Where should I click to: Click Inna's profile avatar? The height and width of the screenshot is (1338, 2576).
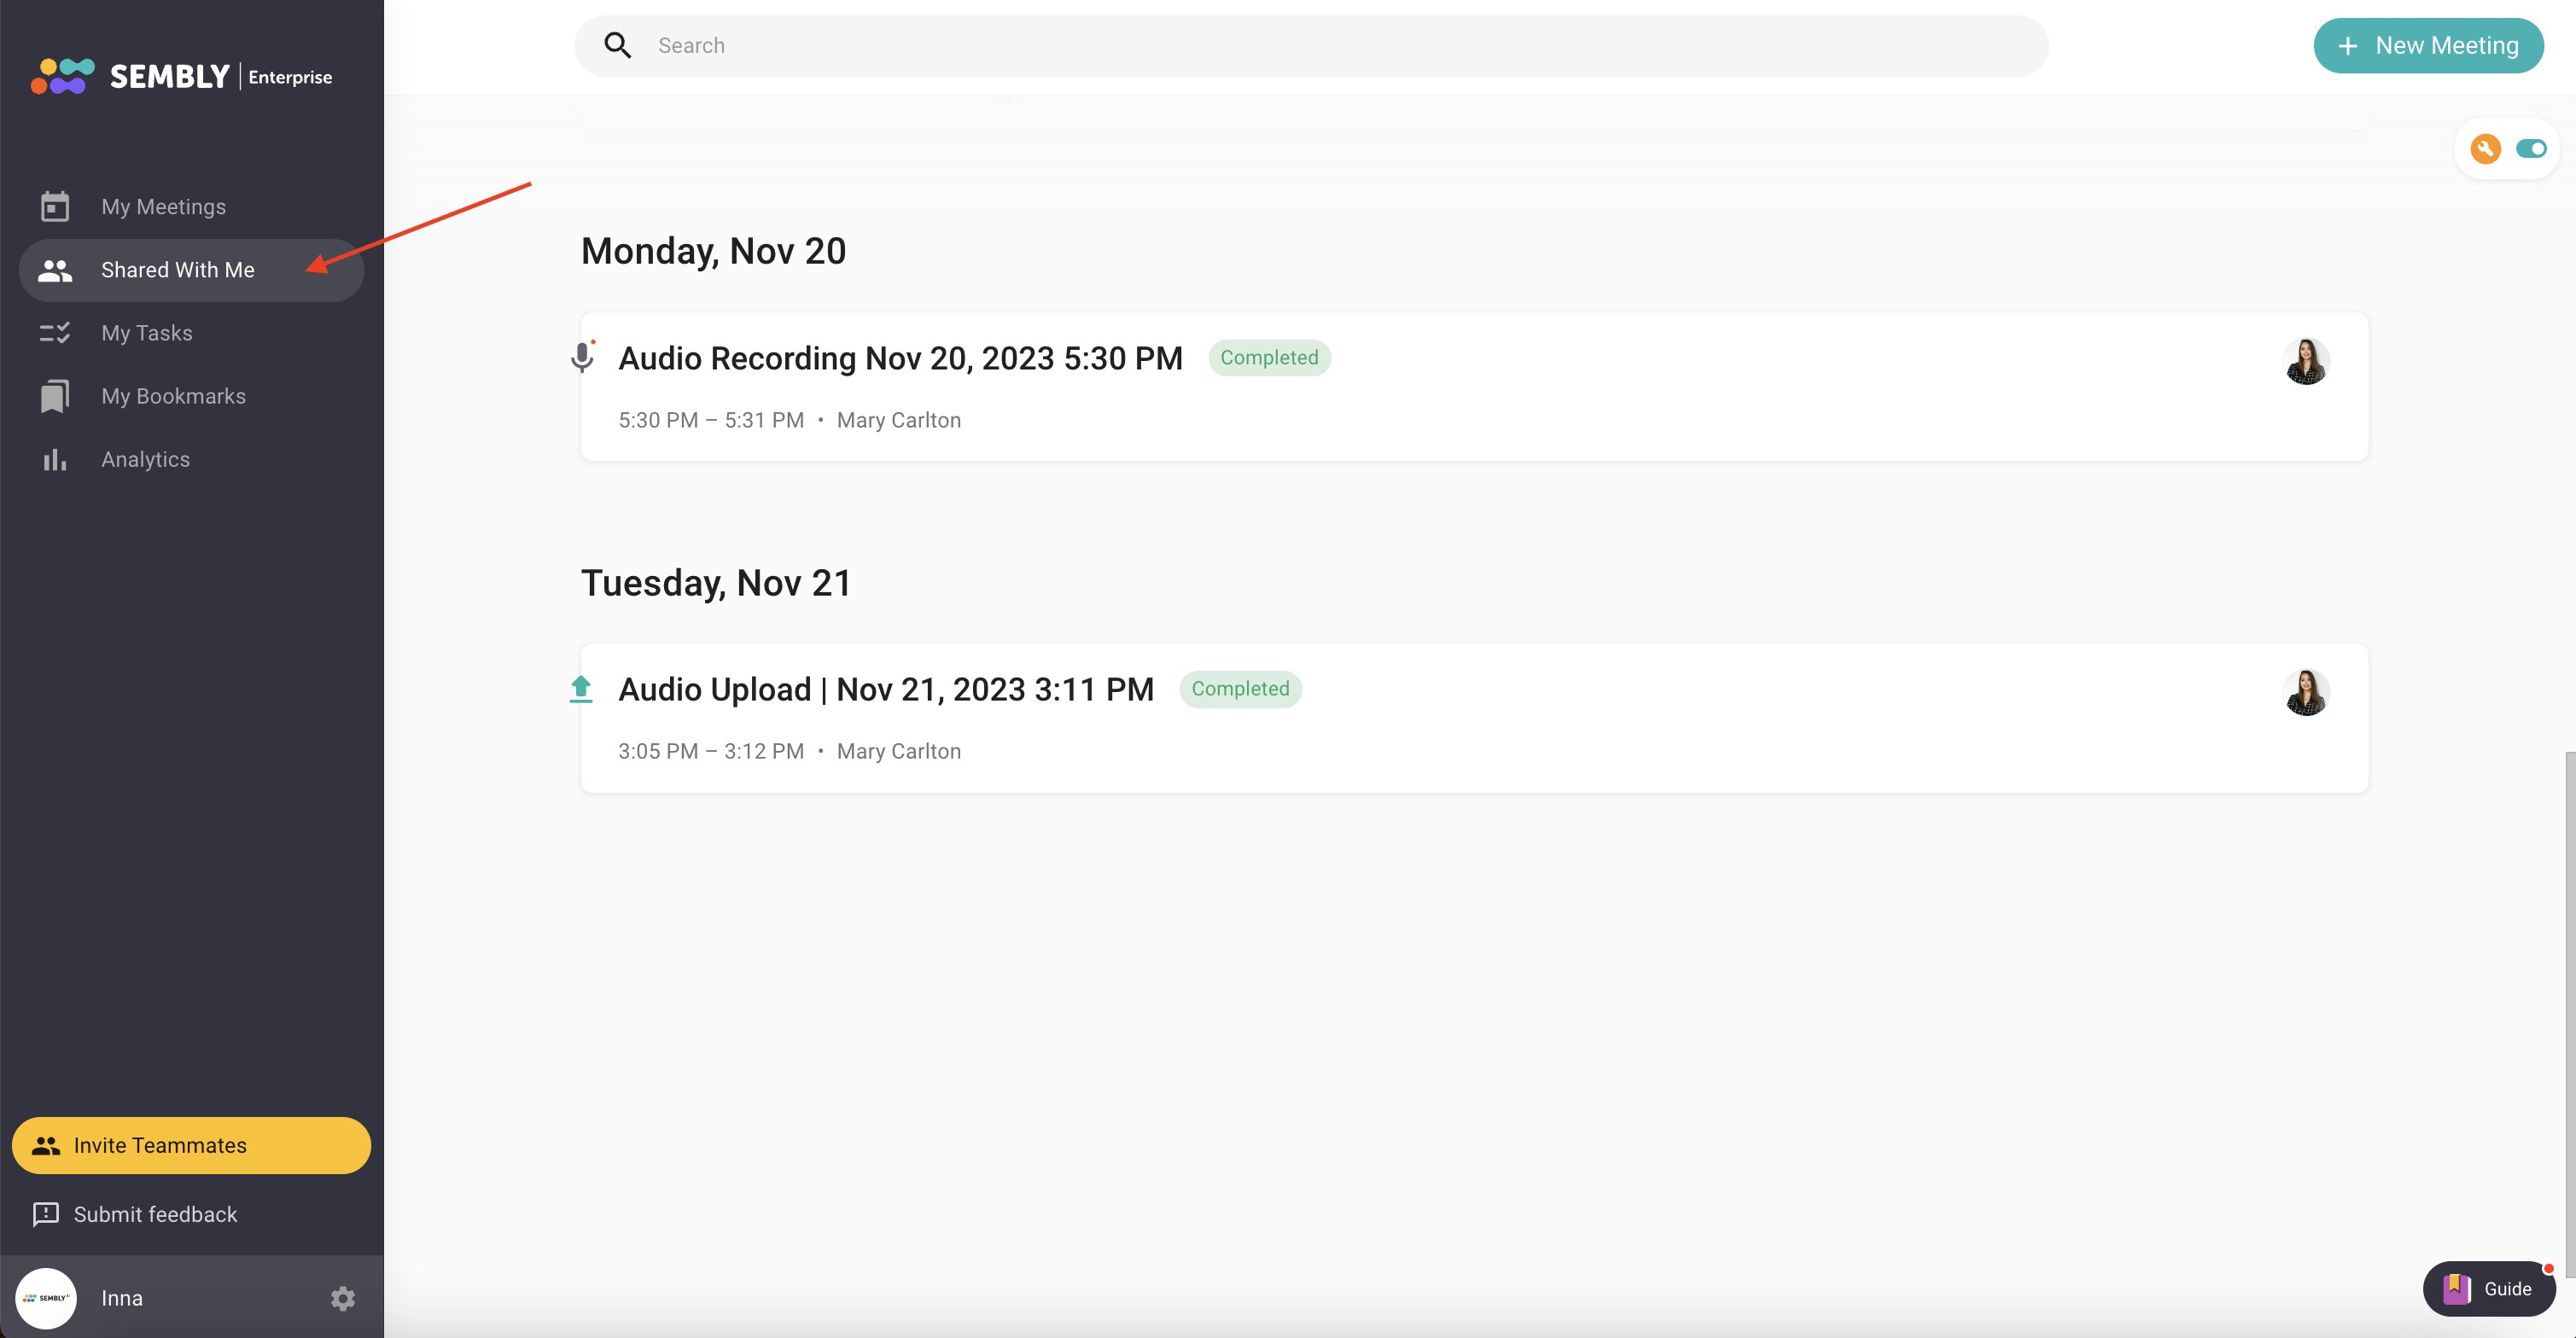pyautogui.click(x=46, y=1298)
